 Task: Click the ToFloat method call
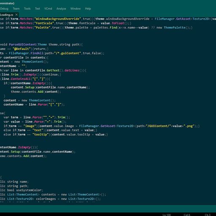pos(118,23)
